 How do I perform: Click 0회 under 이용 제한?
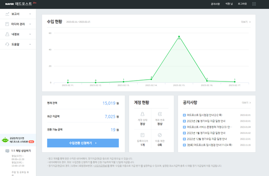coord(160,145)
